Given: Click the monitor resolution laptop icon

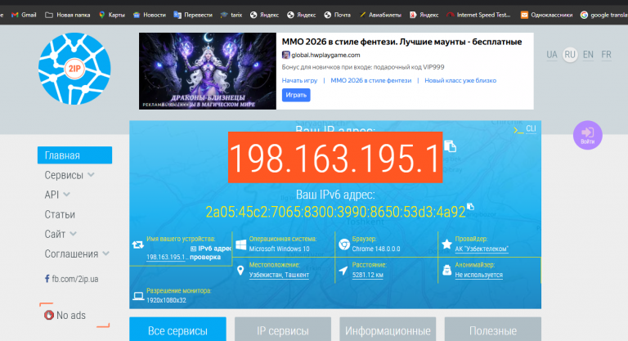Looking at the screenshot, I should click(138, 296).
